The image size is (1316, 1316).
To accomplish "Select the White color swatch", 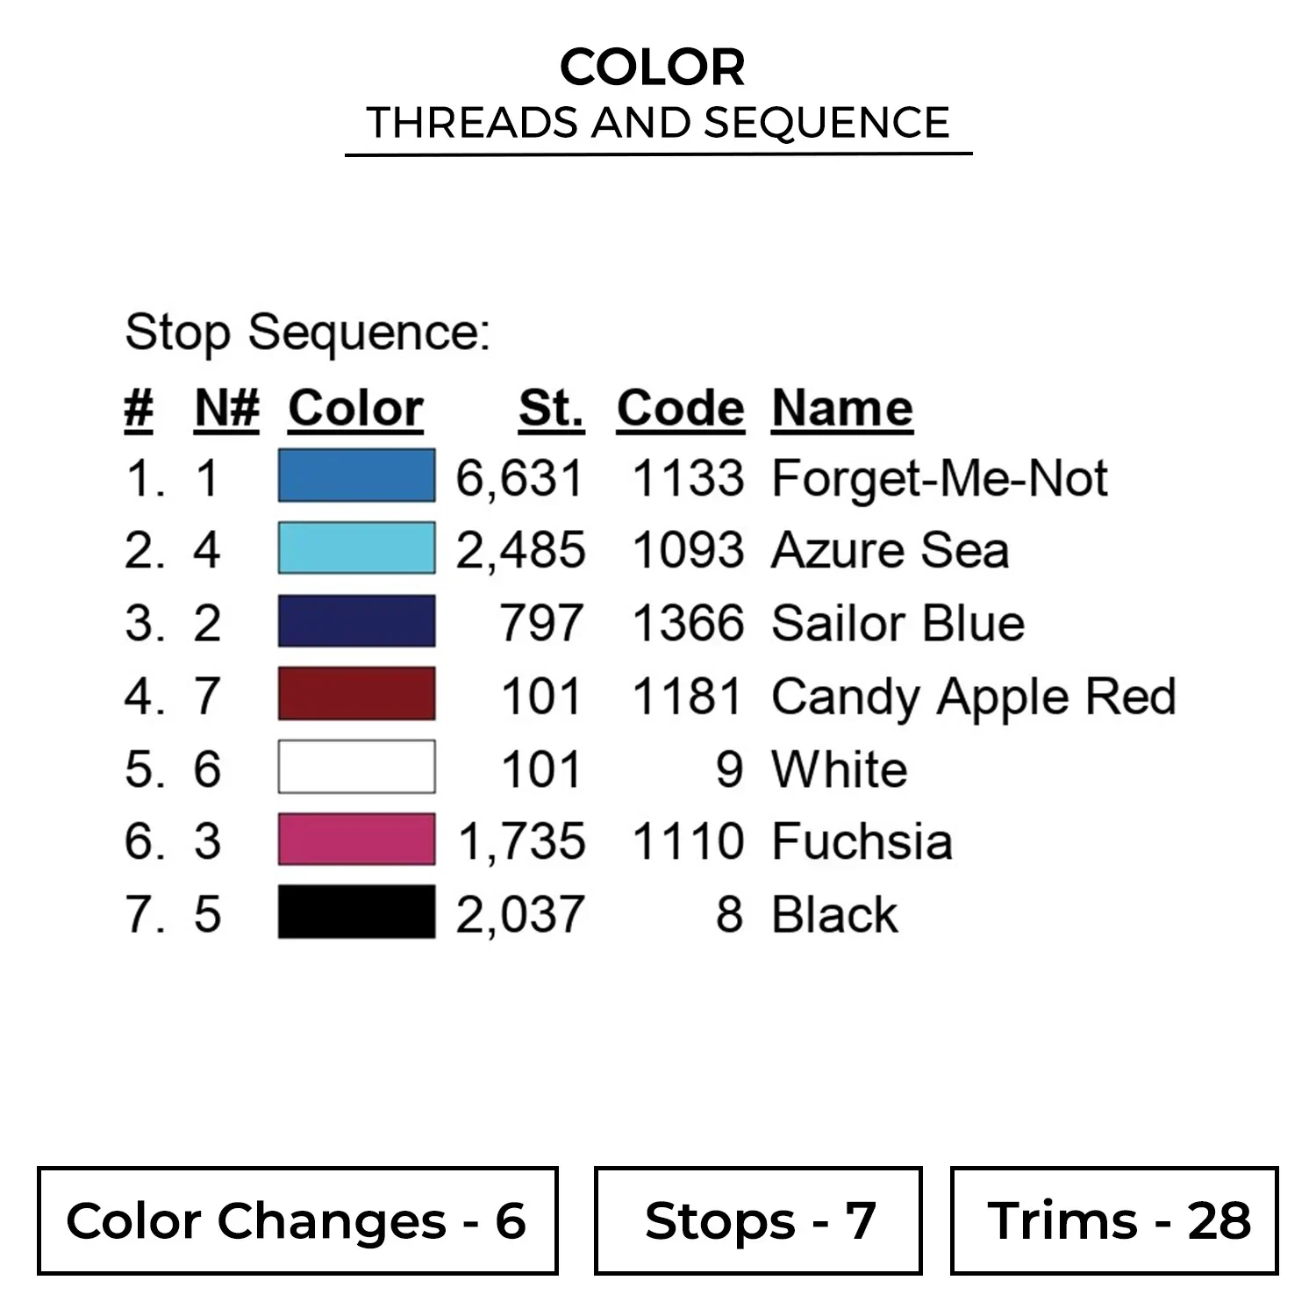I will pyautogui.click(x=356, y=767).
